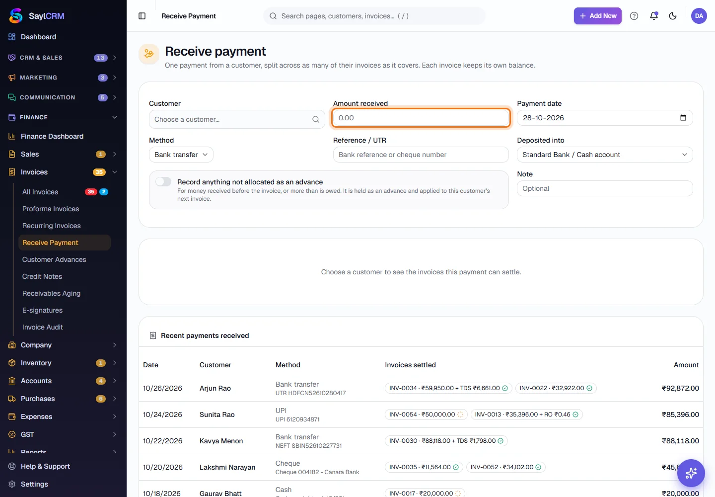This screenshot has height=497, width=715.
Task: Focus the Reference / UTR field
Action: coord(421,155)
